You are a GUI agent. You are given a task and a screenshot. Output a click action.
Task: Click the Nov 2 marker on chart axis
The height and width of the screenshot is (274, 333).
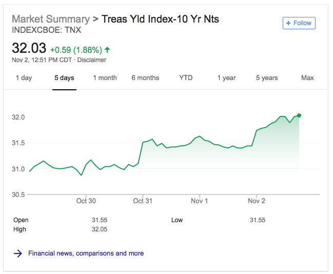point(257,201)
